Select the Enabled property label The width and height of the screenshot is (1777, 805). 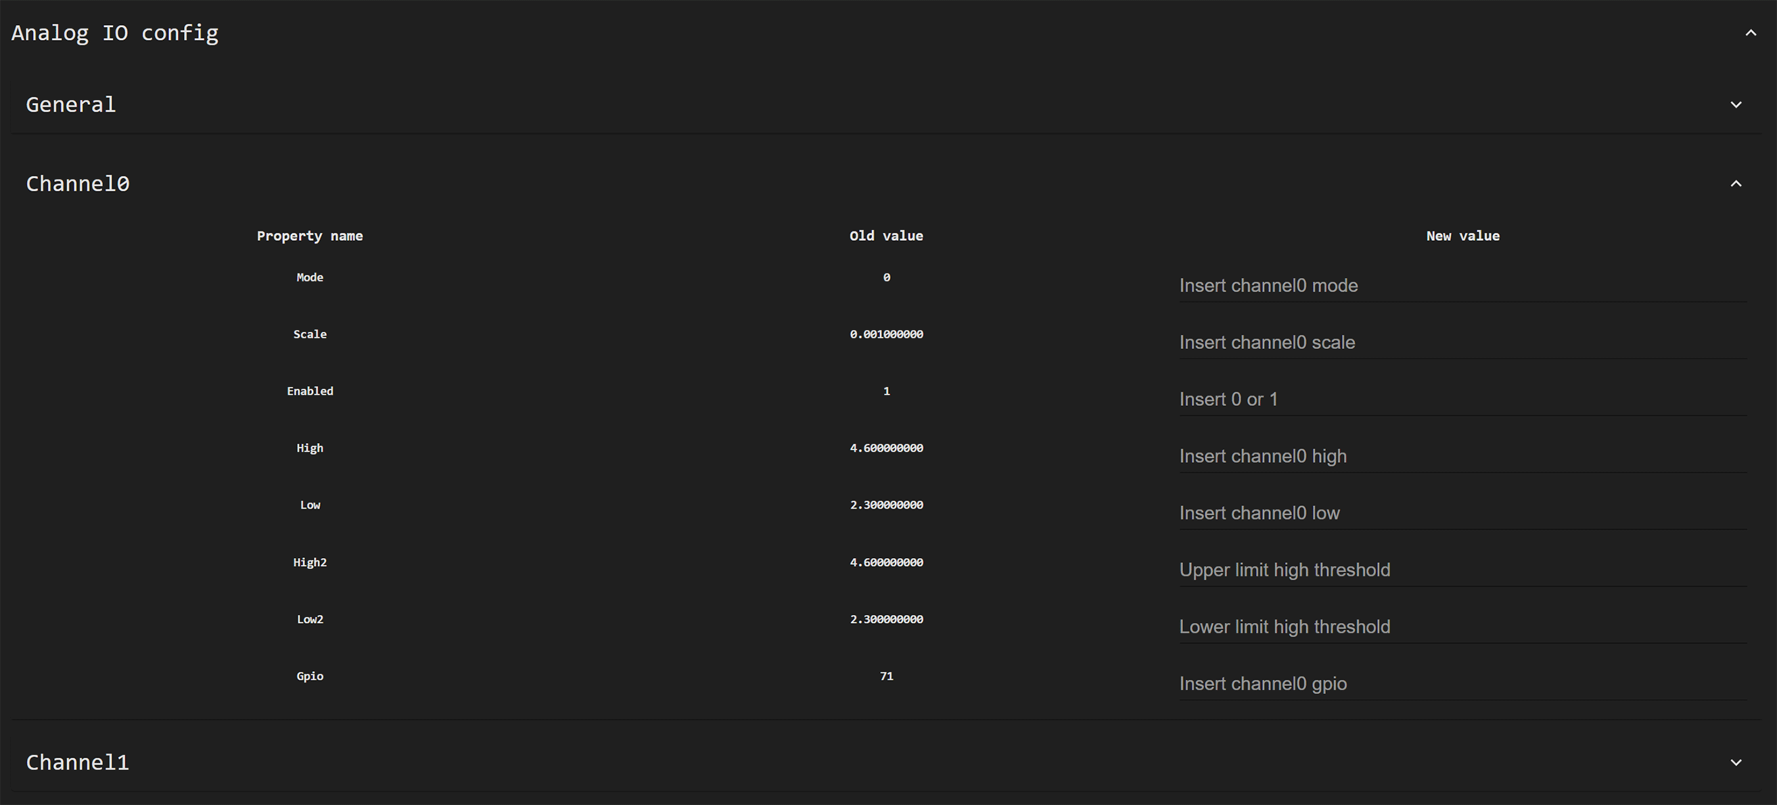(x=310, y=391)
